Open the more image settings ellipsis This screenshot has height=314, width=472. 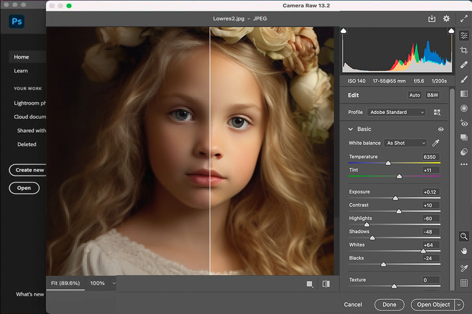[464, 164]
